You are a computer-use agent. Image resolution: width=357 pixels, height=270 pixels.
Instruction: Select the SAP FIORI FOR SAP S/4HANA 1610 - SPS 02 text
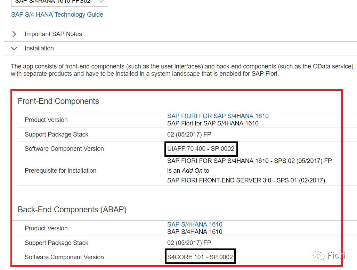(x=249, y=161)
